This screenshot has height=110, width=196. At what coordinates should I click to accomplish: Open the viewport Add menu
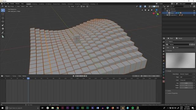pos(27,6)
